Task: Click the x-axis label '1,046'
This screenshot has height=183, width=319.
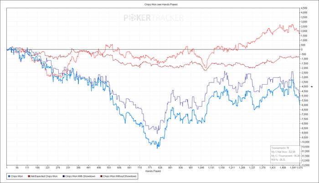Action: (x=201, y=168)
